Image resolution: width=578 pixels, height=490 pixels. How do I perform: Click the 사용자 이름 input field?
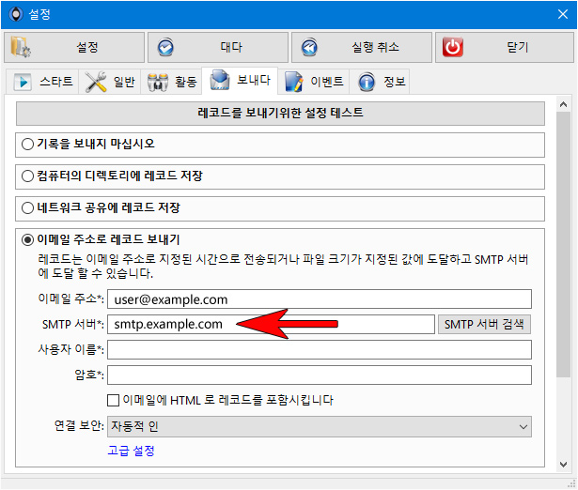[320, 350]
